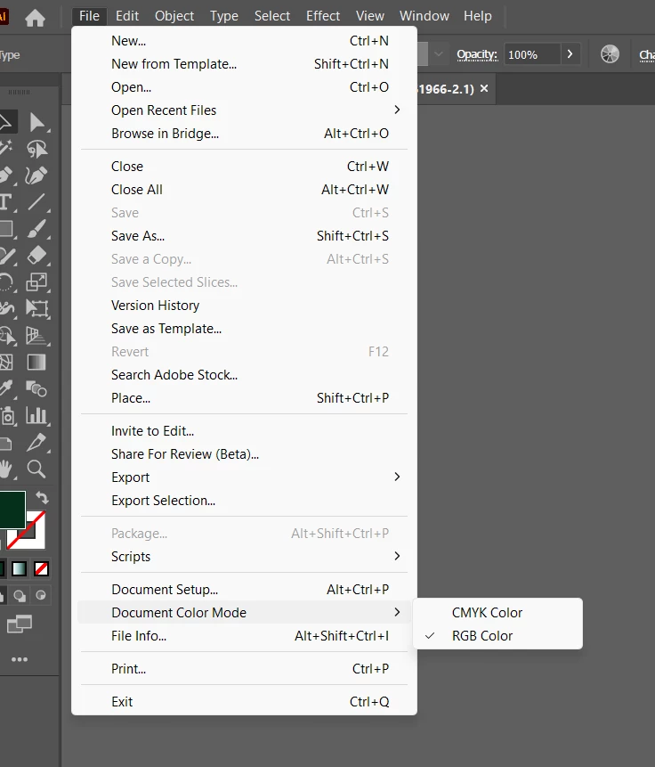Expand Document Color Mode submenu
655x767 pixels.
click(x=244, y=612)
